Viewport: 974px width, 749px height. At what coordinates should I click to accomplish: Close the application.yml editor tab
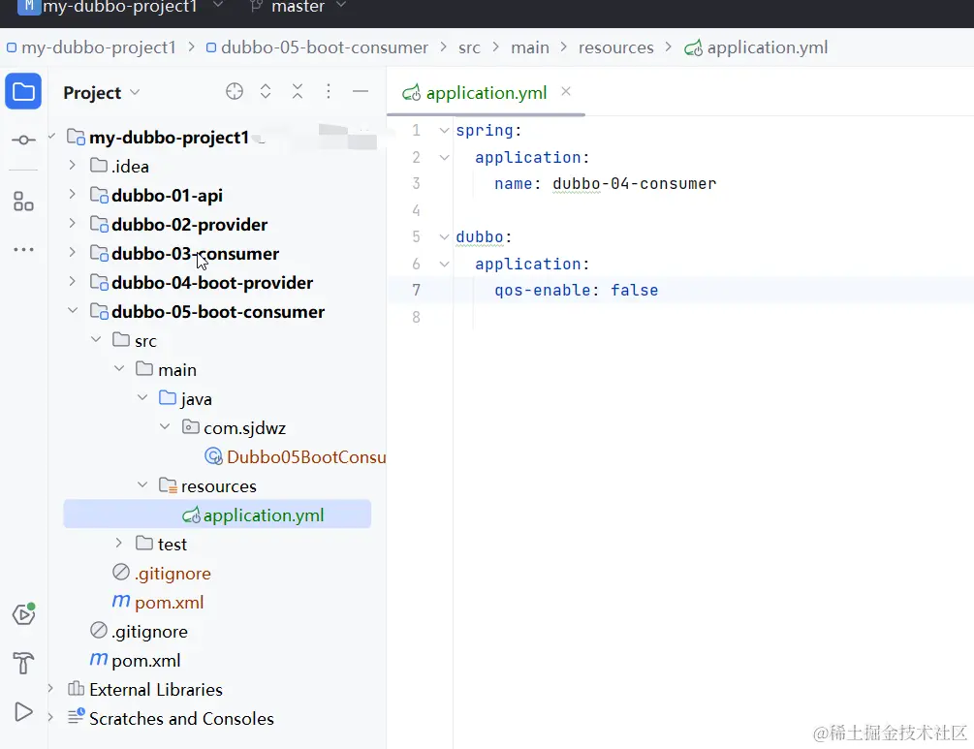(566, 91)
